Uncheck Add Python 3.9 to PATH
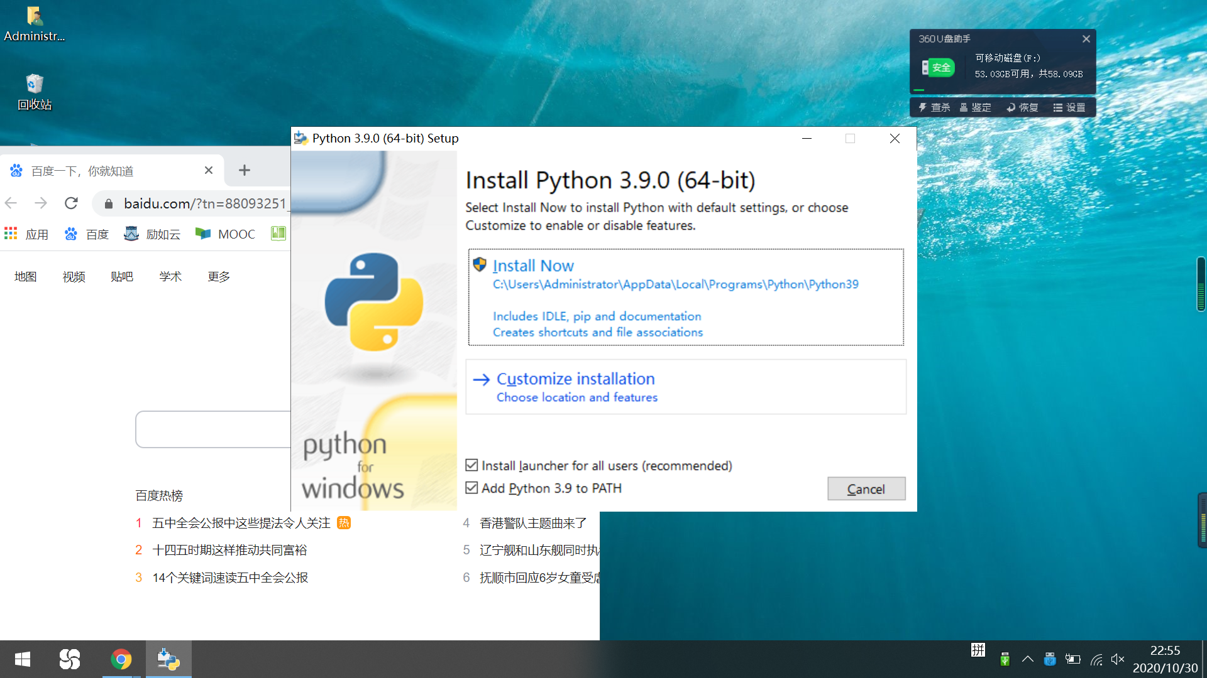This screenshot has height=678, width=1207. (471, 488)
